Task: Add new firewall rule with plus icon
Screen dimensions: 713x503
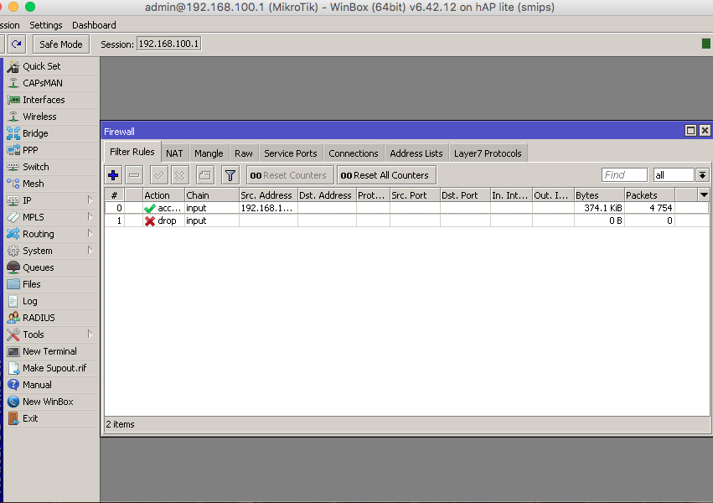Action: coord(113,175)
